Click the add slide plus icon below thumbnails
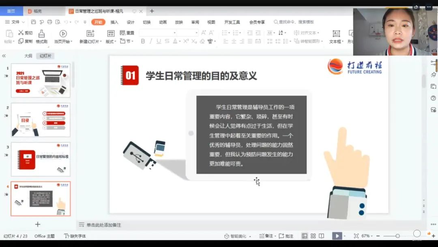 point(38,224)
